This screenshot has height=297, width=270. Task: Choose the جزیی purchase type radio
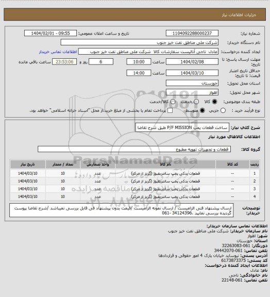(x=223, y=110)
